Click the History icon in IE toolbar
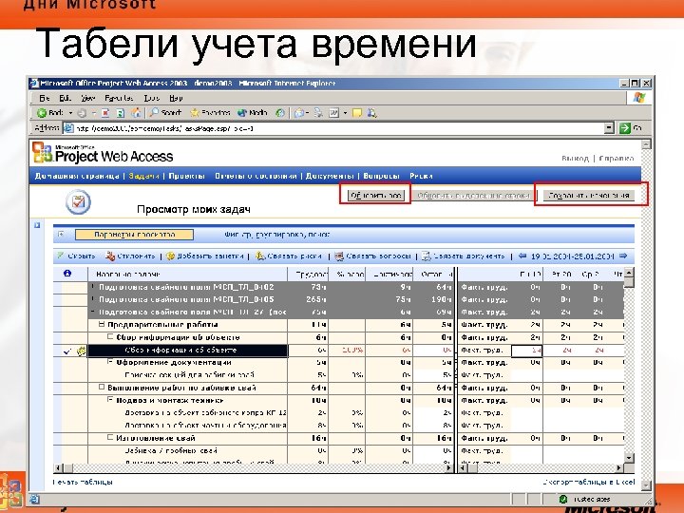Image resolution: width=684 pixels, height=513 pixels. click(x=280, y=113)
